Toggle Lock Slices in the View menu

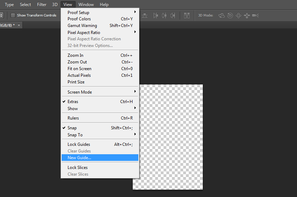[100, 168]
